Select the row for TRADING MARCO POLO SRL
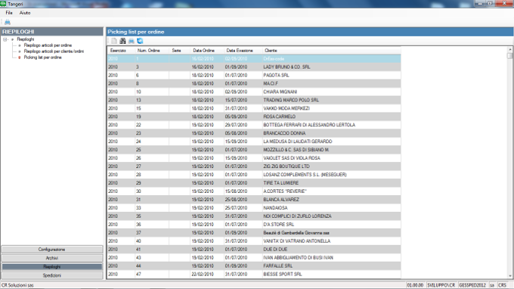The width and height of the screenshot is (514, 289). click(254, 100)
